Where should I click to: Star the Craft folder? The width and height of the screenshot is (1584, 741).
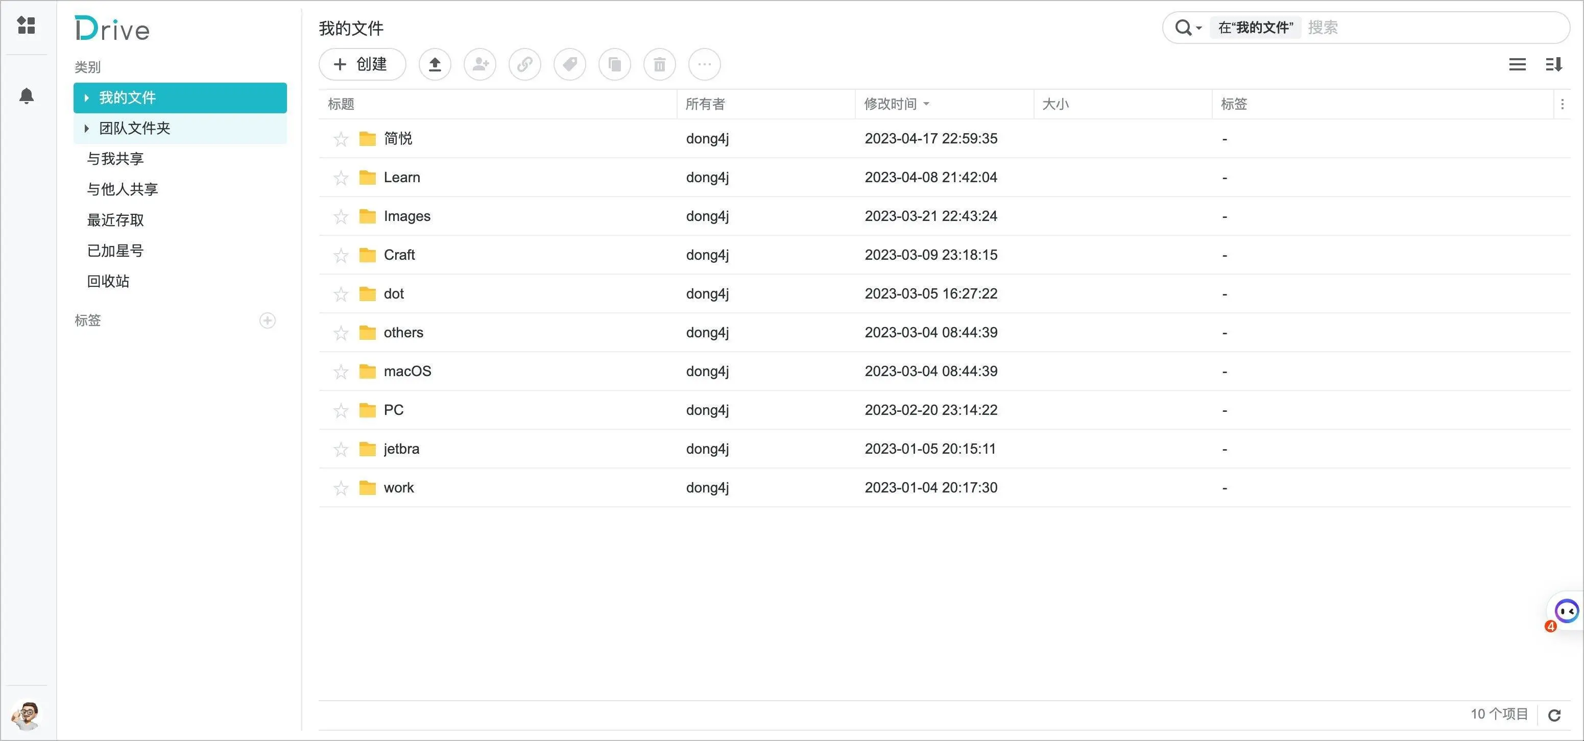coord(341,256)
